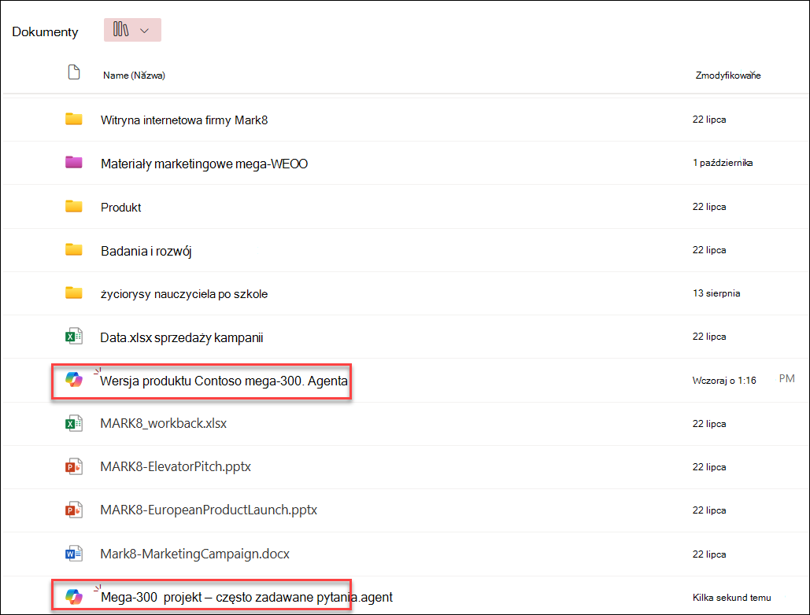Click '22 lipca' date in MARK8-EuropeanProductLaunch.pptx row
This screenshot has width=810, height=615.
709,510
